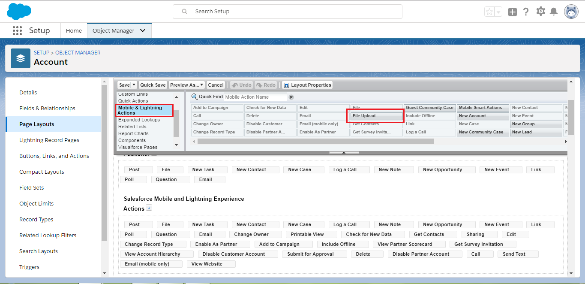Click the favorites star icon

490,11
